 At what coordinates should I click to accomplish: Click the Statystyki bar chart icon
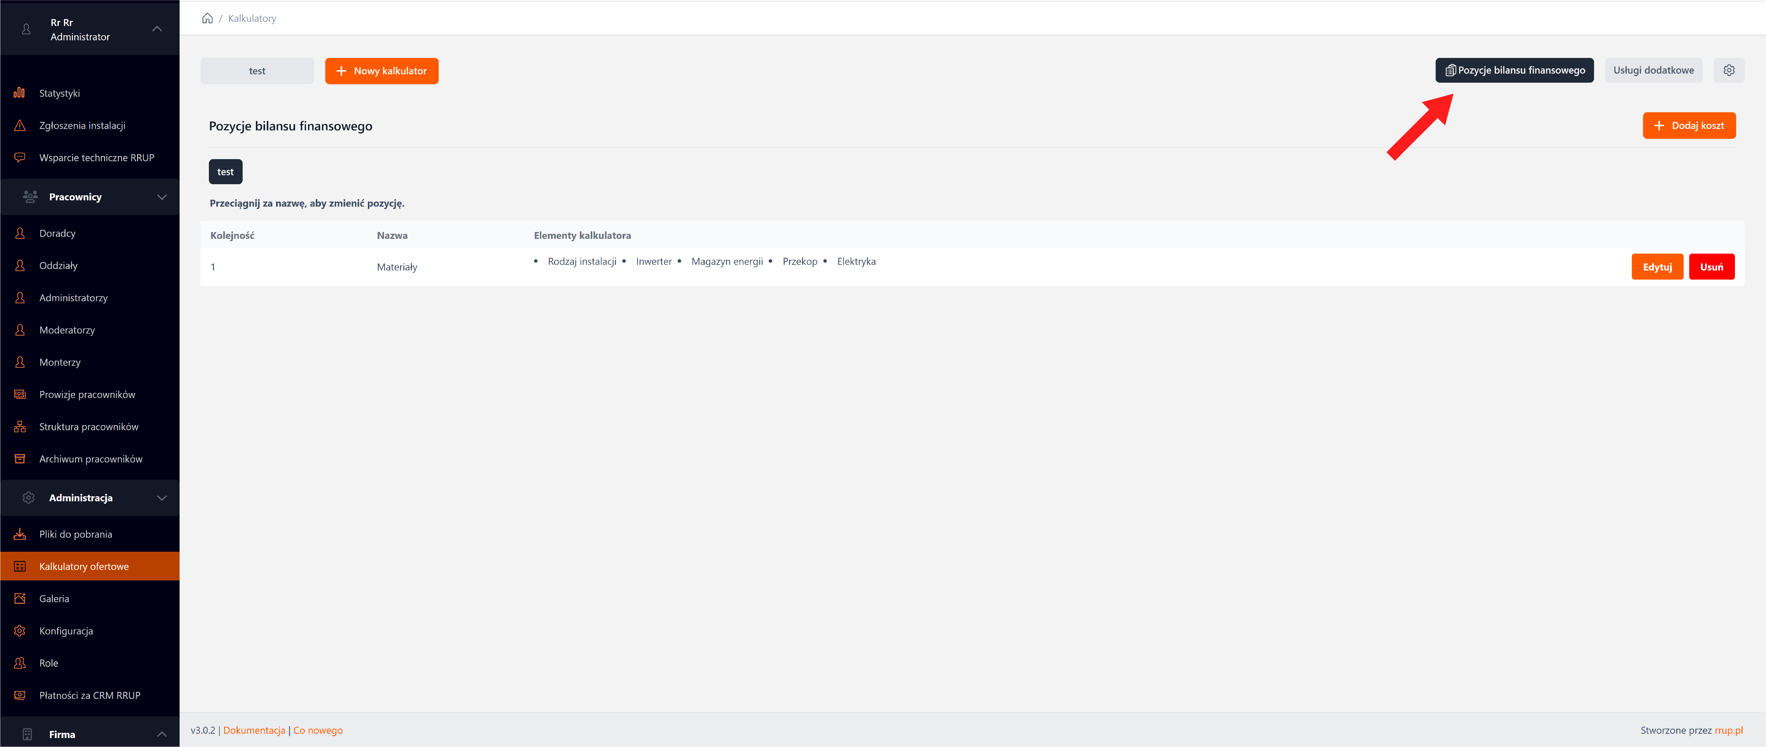click(x=19, y=93)
